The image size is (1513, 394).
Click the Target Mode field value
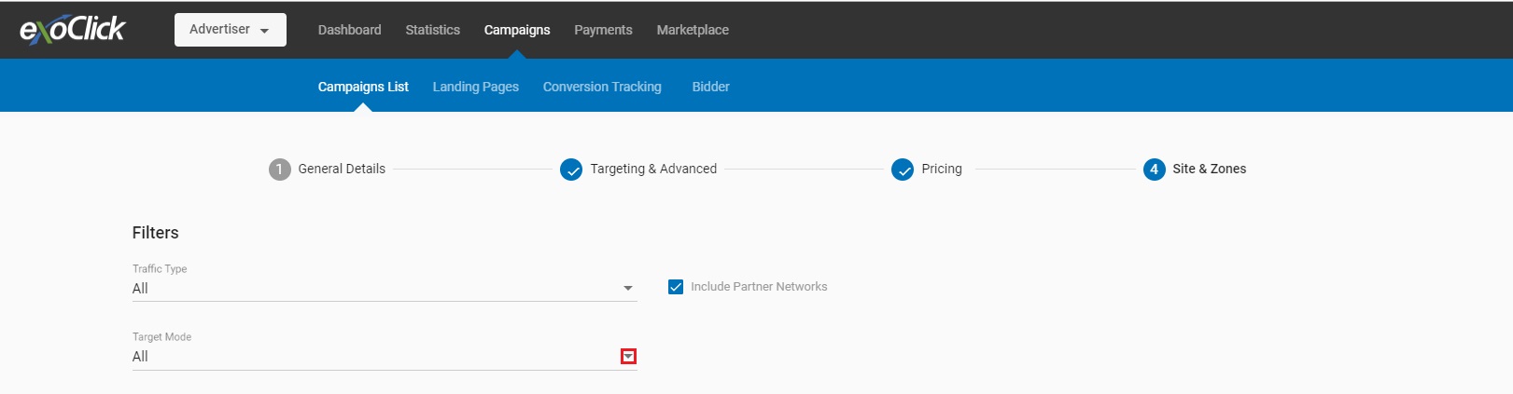[140, 357]
